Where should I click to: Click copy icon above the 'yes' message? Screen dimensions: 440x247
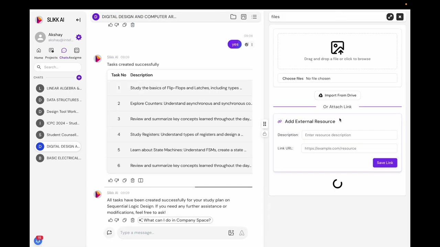[124, 25]
